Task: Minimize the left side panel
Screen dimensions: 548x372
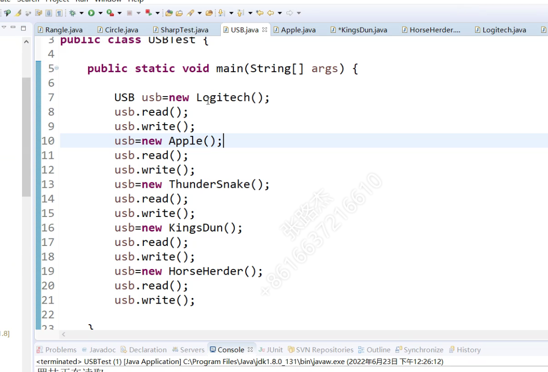Action: coord(13,27)
